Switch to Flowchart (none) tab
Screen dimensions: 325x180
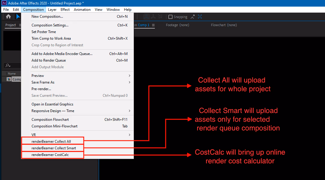pyautogui.click(x=224, y=25)
